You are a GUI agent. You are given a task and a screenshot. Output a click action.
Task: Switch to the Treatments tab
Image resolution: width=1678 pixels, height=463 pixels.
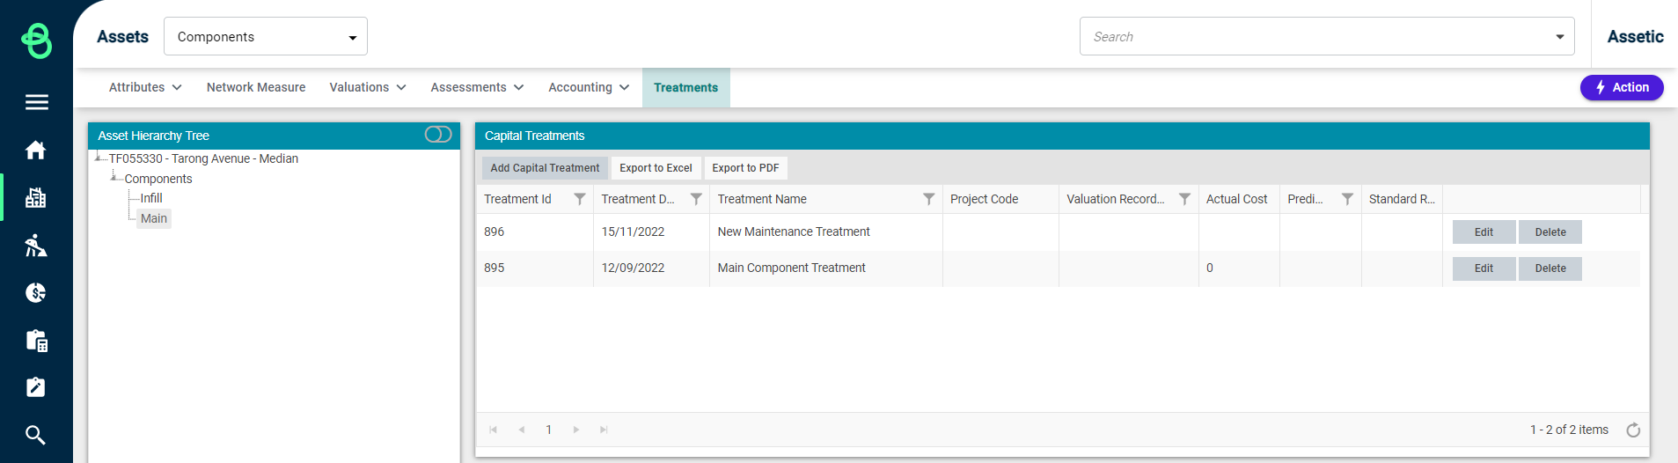coord(686,87)
